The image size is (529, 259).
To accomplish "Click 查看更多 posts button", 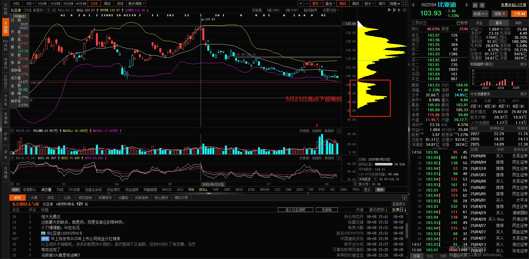I will click(399, 204).
